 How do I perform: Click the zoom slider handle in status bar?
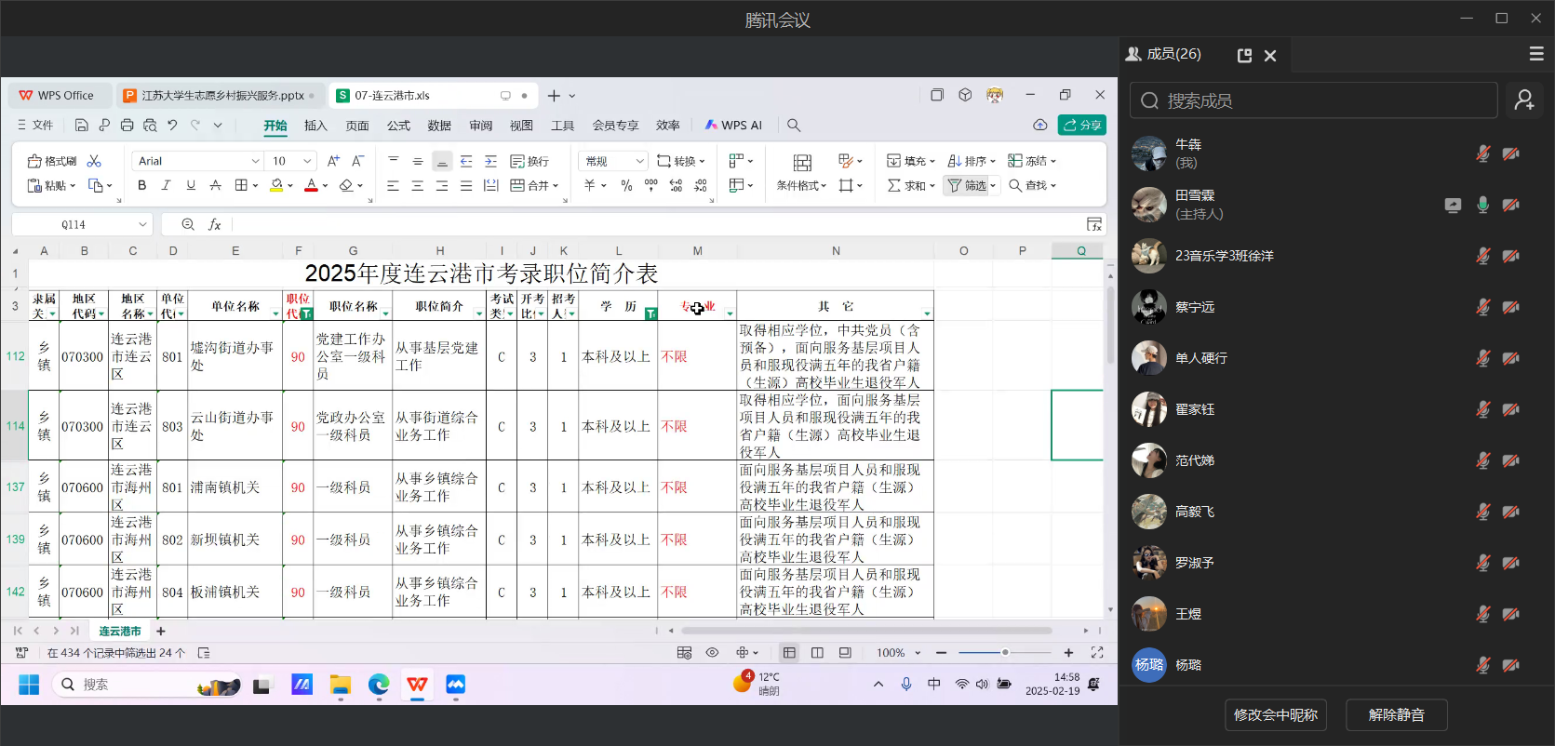coord(1005,653)
